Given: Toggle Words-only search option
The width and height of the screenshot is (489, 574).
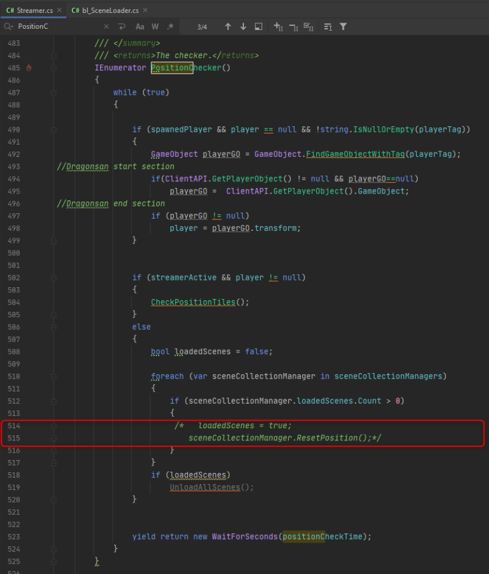Looking at the screenshot, I should (155, 27).
